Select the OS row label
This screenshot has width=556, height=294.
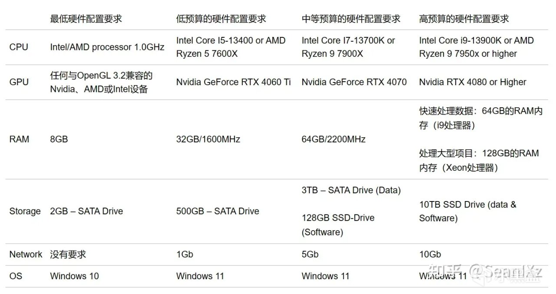16,276
